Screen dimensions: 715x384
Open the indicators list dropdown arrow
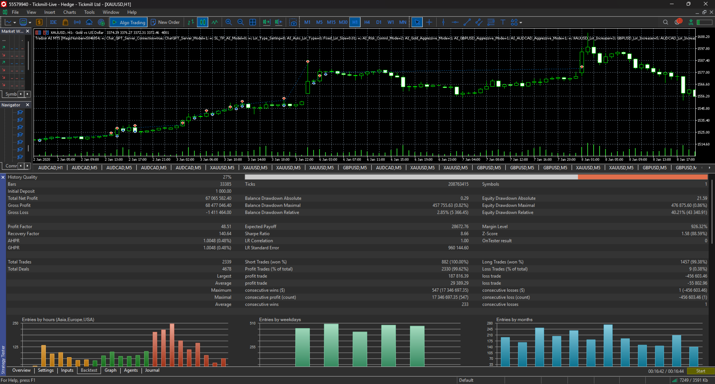tap(30, 23)
